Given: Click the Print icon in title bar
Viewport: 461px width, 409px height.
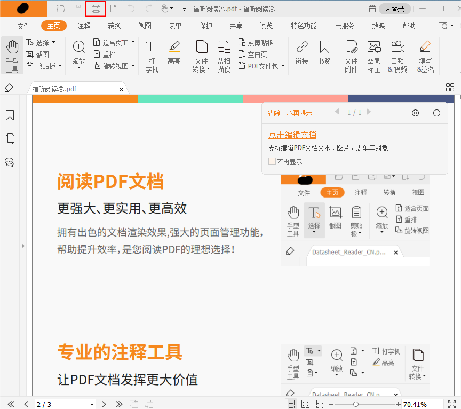Looking at the screenshot, I should point(95,9).
